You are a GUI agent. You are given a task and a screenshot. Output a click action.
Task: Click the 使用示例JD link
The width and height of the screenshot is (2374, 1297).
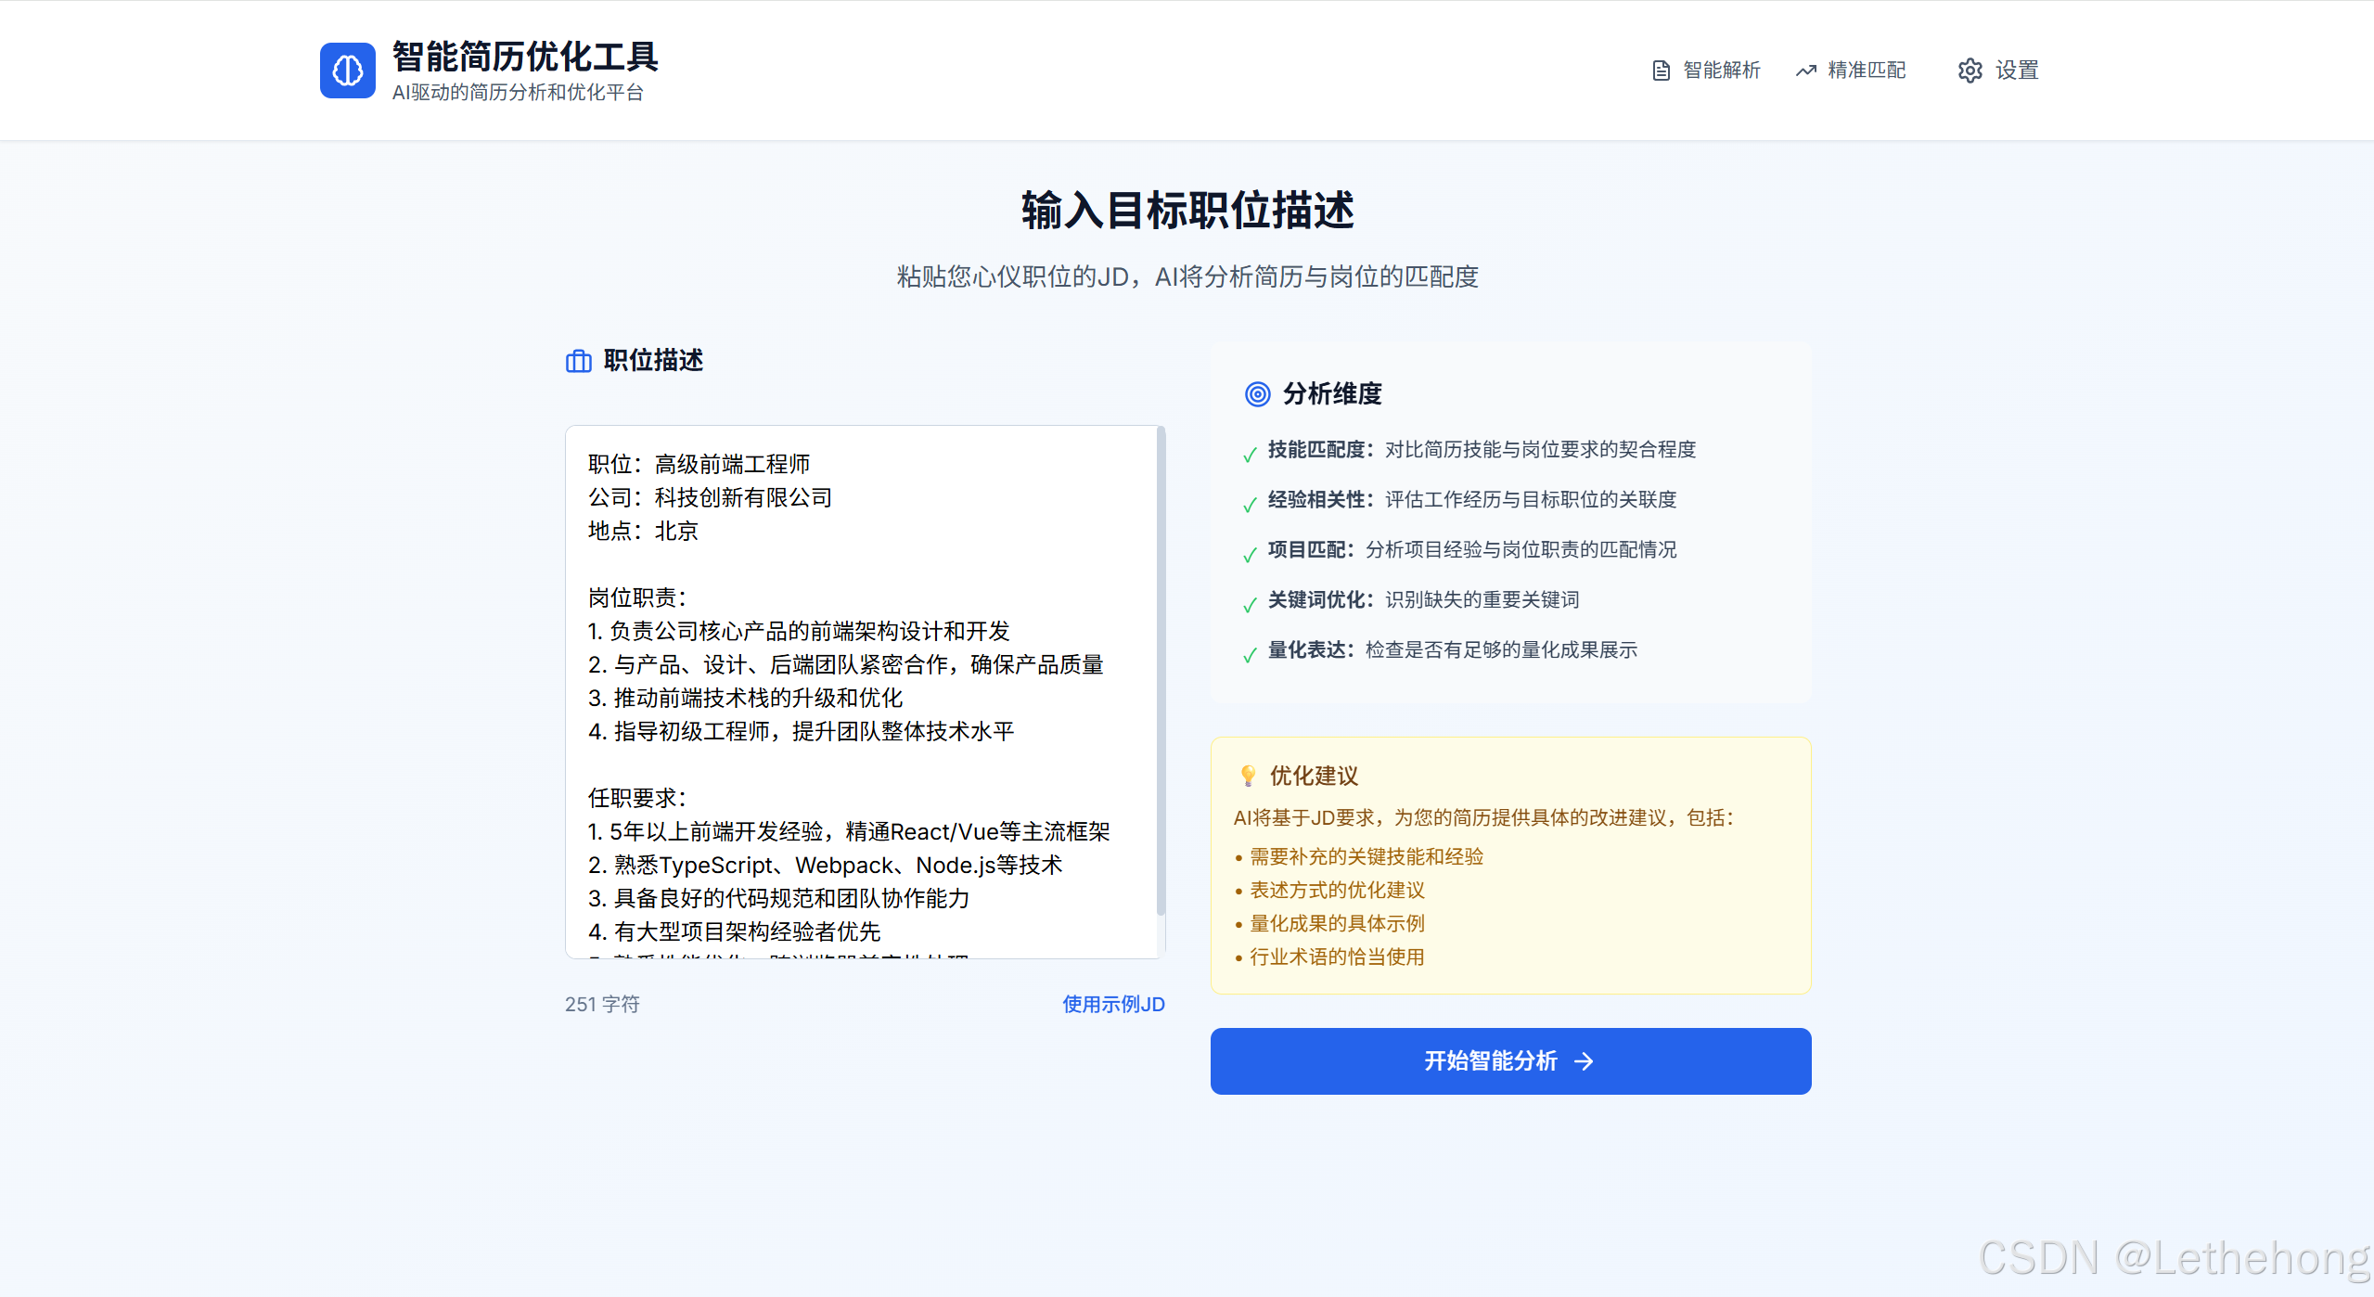(1112, 1004)
